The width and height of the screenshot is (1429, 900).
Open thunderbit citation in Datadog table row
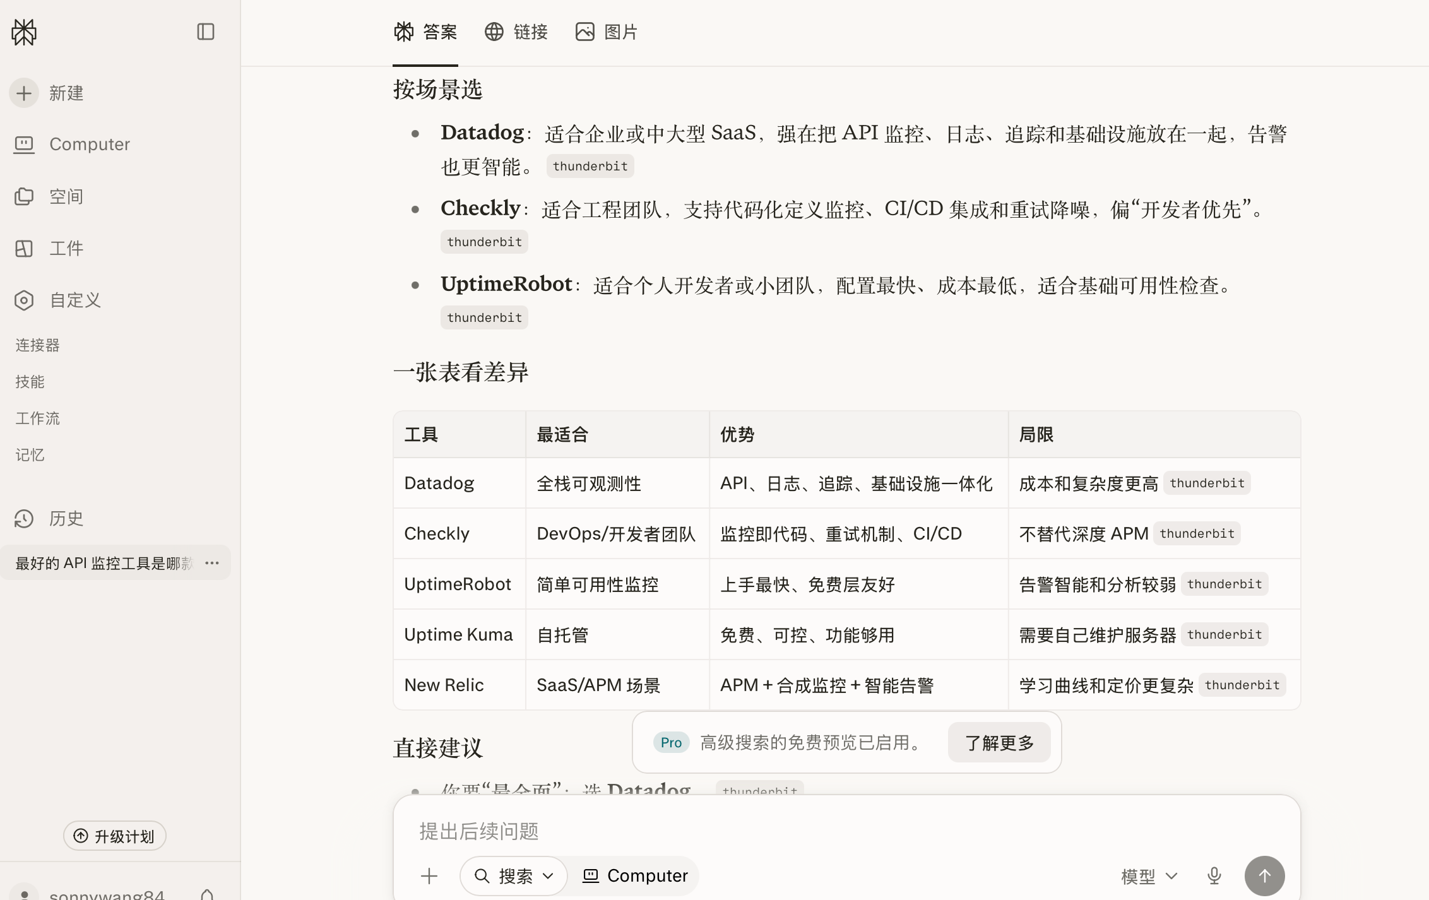(x=1207, y=483)
